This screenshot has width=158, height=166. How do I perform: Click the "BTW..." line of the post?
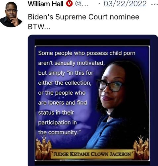click(x=39, y=27)
